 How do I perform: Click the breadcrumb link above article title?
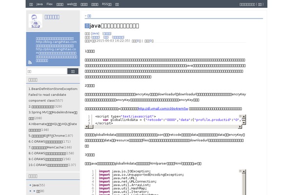pos(89,16)
